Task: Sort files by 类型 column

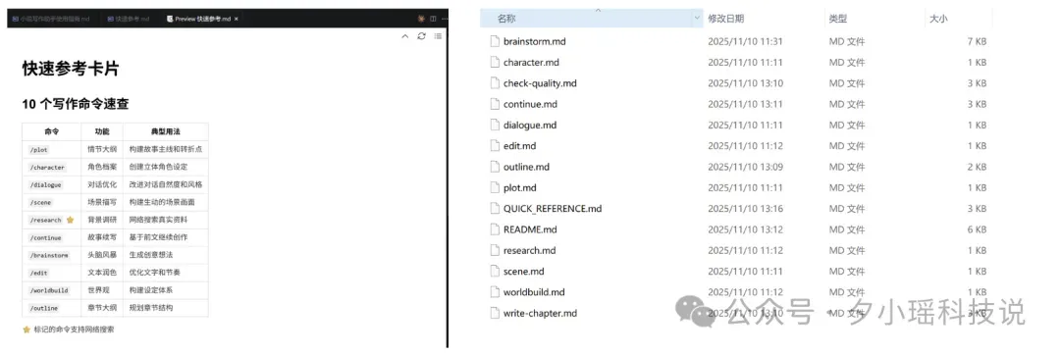Action: (838, 19)
